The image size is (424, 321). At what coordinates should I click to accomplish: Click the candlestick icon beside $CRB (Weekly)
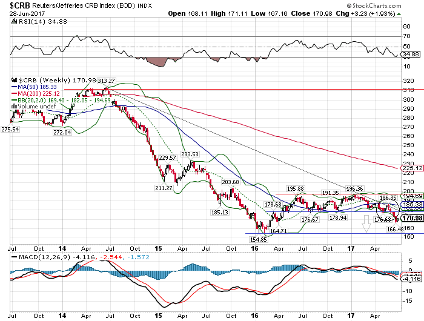pos(15,81)
